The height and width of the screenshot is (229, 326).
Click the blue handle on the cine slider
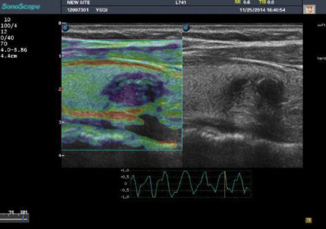coord(23,218)
